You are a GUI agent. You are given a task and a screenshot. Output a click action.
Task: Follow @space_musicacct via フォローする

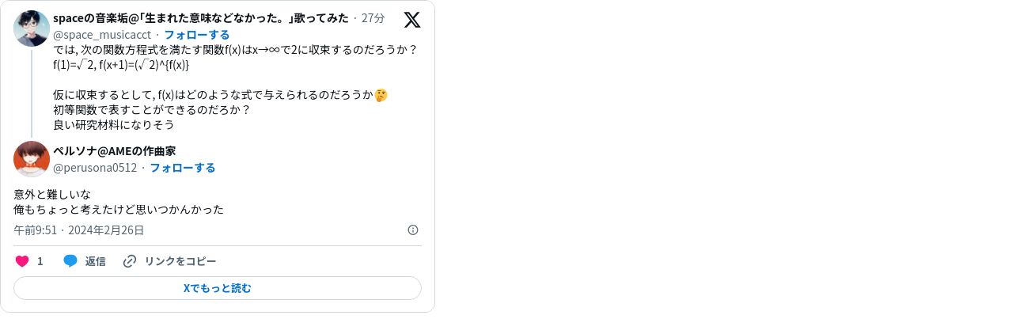coord(197,34)
